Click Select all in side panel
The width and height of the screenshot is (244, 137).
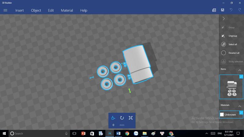(229, 44)
